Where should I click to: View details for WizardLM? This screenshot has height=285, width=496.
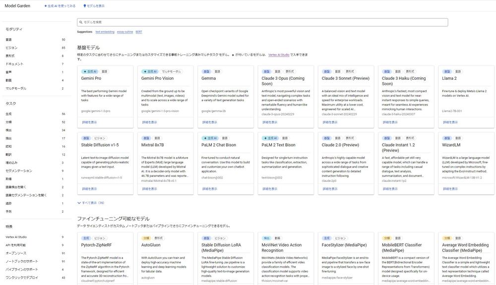click(x=450, y=189)
